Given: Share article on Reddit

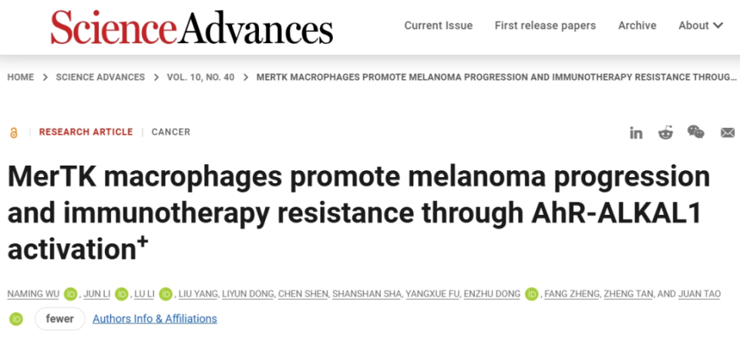Looking at the screenshot, I should (x=665, y=132).
